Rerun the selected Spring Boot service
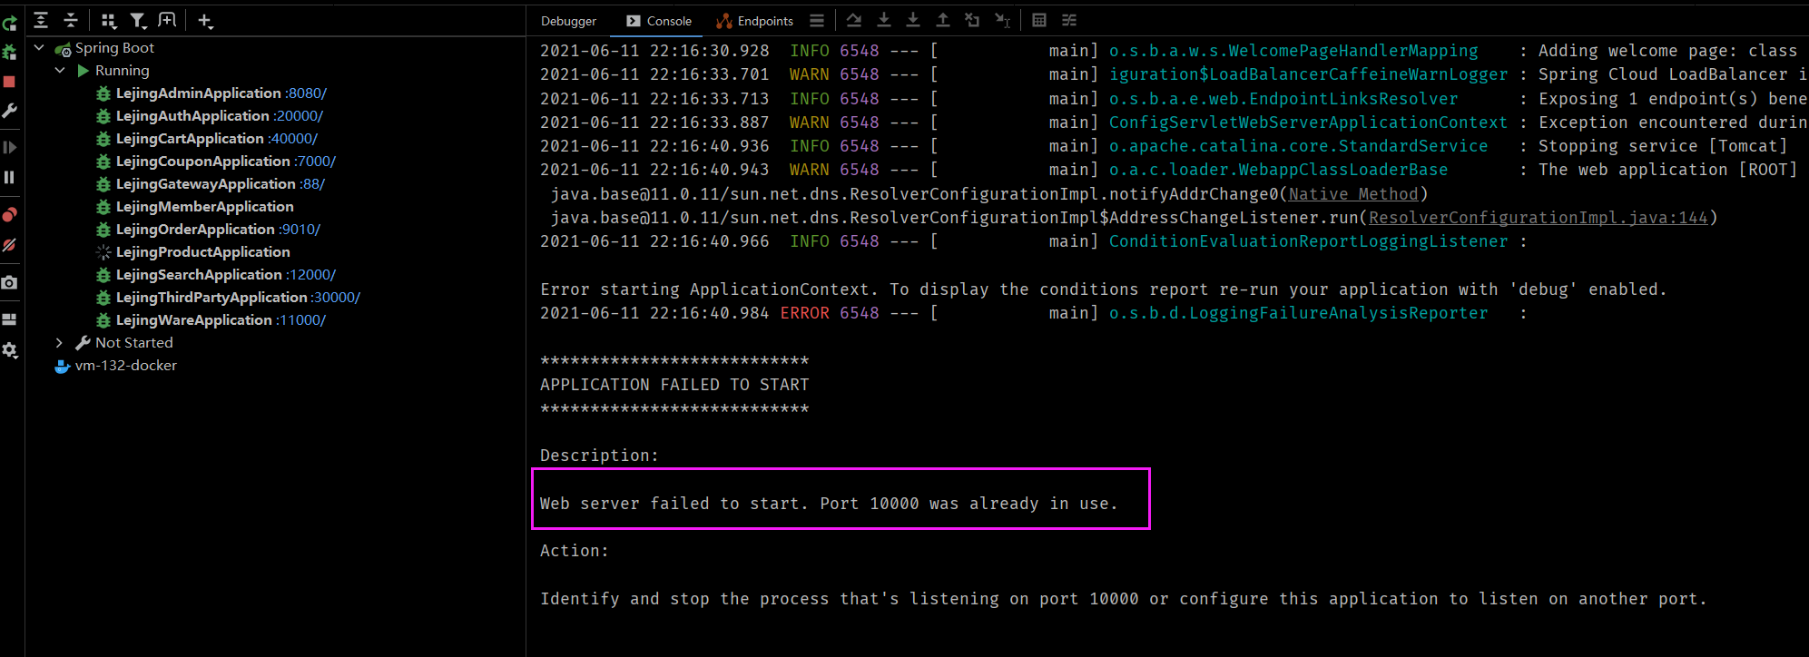1809x657 pixels. point(9,24)
